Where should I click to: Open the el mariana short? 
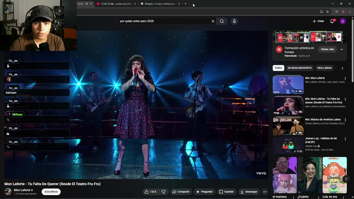coord(285,175)
